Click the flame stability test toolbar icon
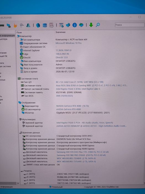This screenshot has height=194, width=145. point(15,25)
